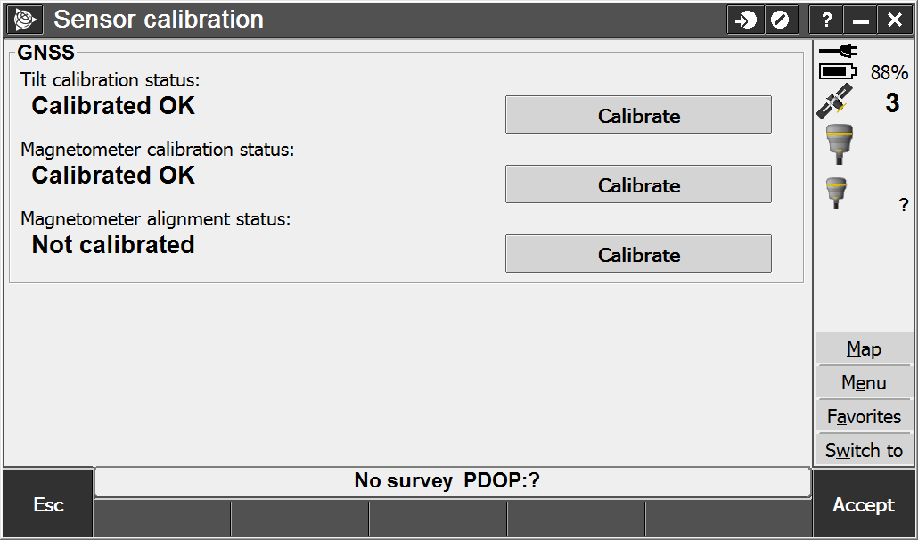Minimize the Sensor calibration window
The image size is (918, 540).
[x=860, y=20]
